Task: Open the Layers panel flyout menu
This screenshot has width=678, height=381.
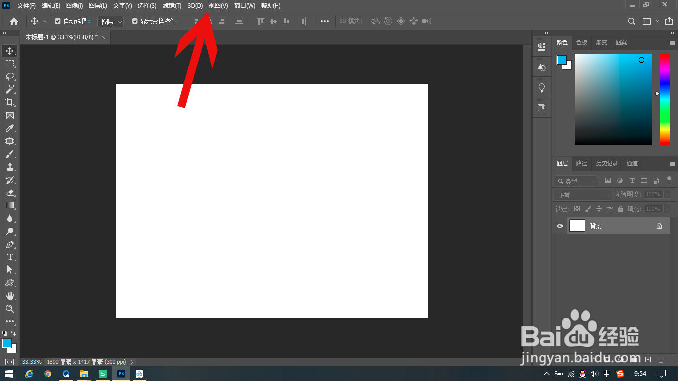Action: point(673,164)
